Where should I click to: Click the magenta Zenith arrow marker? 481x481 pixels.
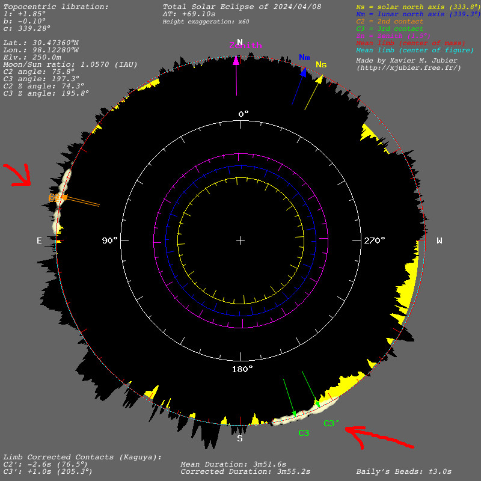click(x=236, y=60)
